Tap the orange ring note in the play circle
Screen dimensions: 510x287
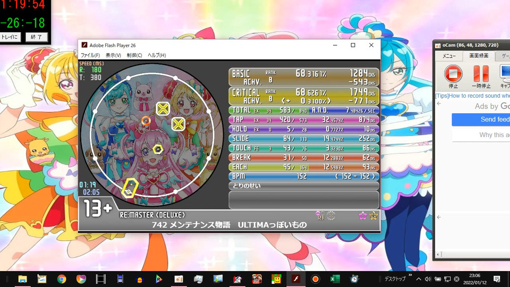[146, 121]
